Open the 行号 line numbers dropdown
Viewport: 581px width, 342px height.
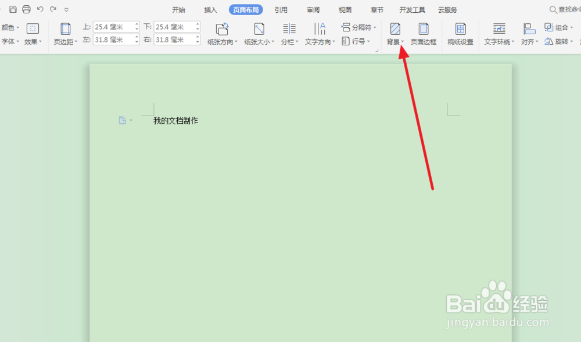coord(356,41)
